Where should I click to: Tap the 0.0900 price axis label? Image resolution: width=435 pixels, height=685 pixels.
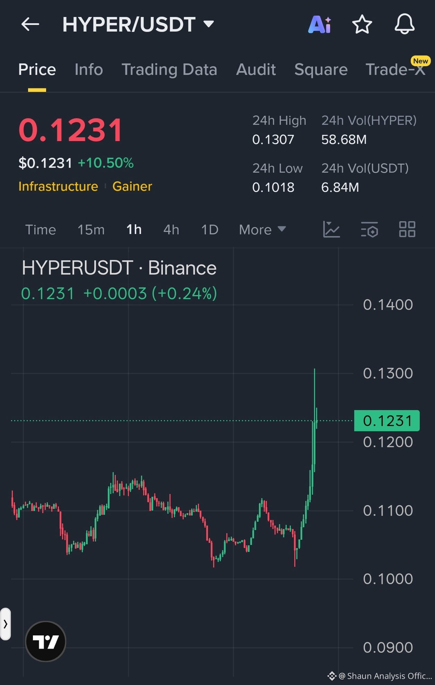388,648
